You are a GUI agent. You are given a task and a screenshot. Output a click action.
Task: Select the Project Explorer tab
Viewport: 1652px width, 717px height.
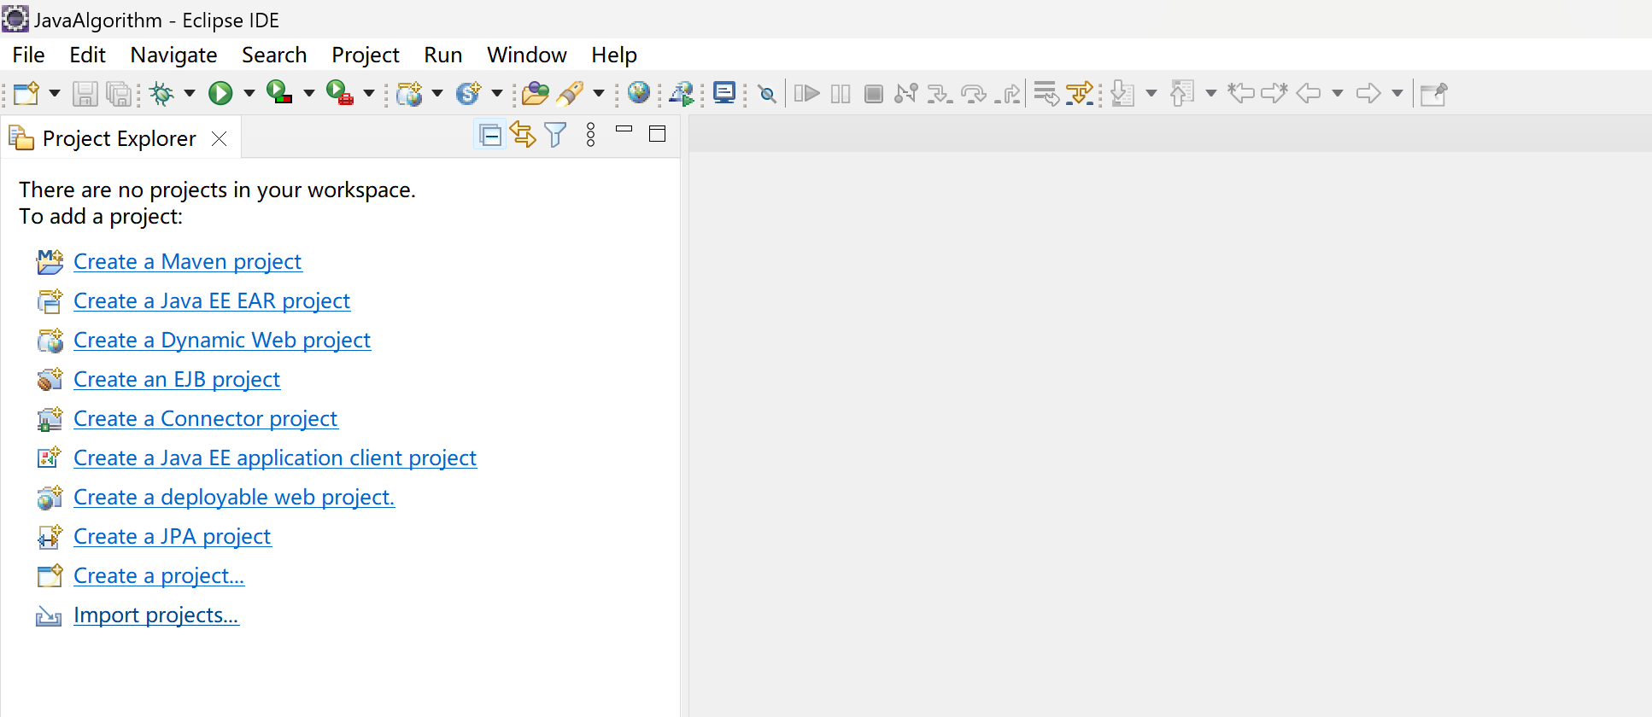pyautogui.click(x=120, y=138)
